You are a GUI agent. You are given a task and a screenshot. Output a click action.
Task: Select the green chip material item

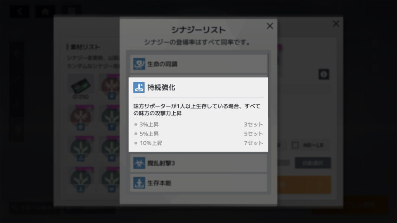(x=81, y=86)
